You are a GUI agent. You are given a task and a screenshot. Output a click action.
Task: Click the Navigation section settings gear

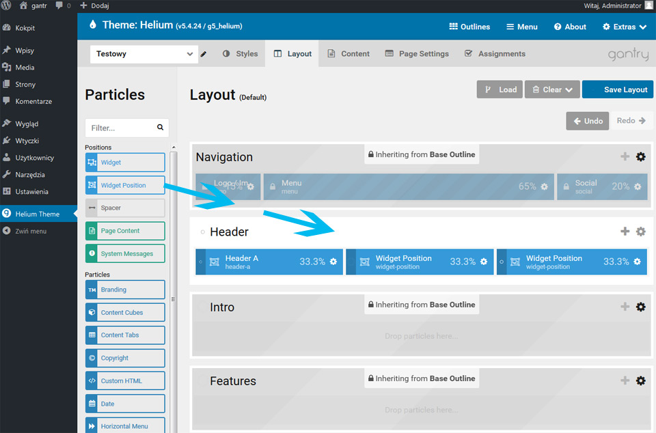640,156
